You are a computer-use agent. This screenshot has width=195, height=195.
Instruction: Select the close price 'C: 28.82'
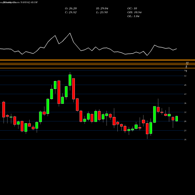click(71, 12)
